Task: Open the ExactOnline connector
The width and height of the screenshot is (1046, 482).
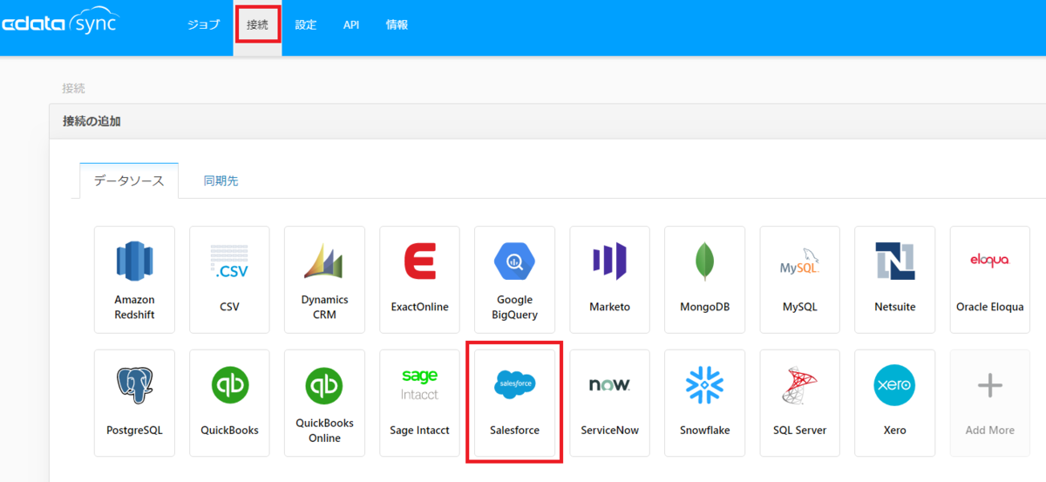Action: [419, 280]
